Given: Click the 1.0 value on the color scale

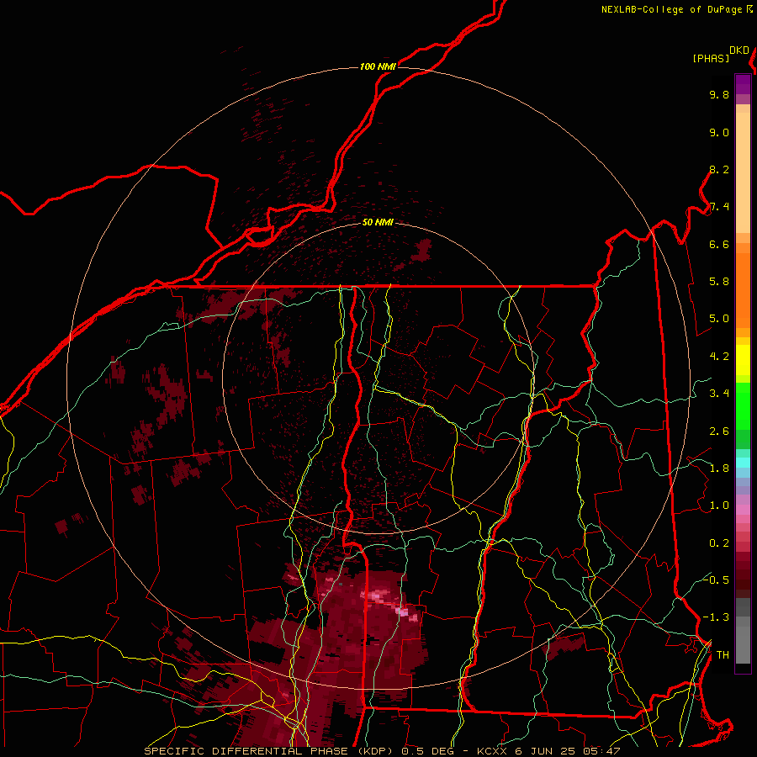Looking at the screenshot, I should tap(719, 506).
